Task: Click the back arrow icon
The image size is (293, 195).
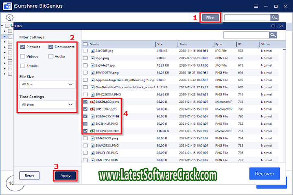Action: 10,17
